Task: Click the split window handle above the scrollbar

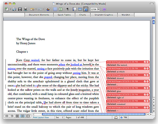Action: pos(154,18)
